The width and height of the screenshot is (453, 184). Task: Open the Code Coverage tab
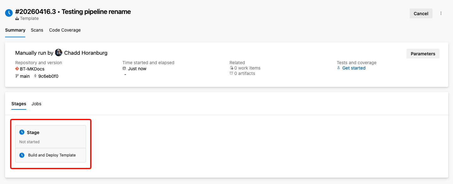[65, 30]
